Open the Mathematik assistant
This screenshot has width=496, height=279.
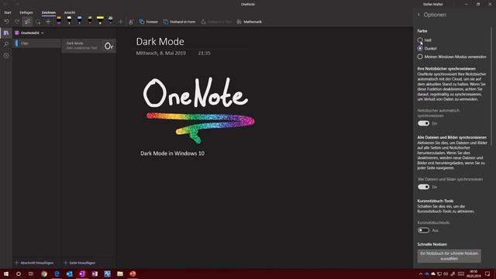249,22
